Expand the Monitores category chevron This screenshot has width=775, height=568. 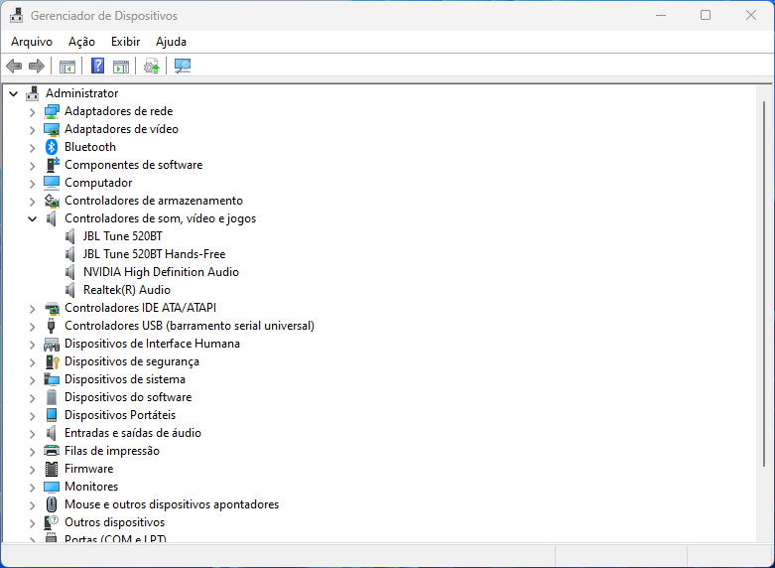coord(32,487)
